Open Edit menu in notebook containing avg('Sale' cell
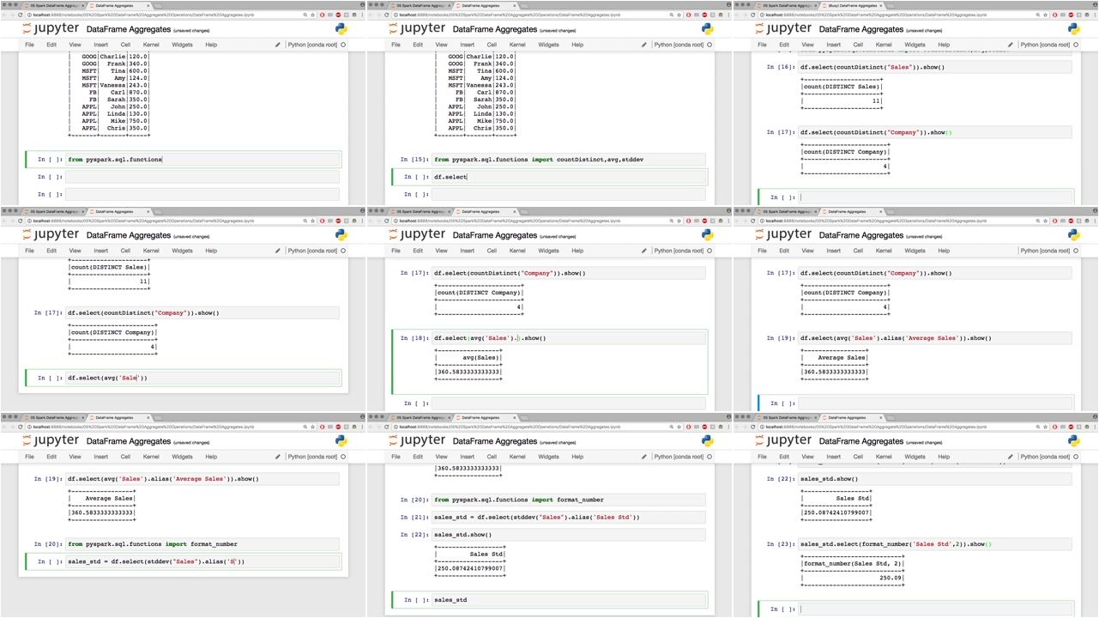 coord(51,251)
